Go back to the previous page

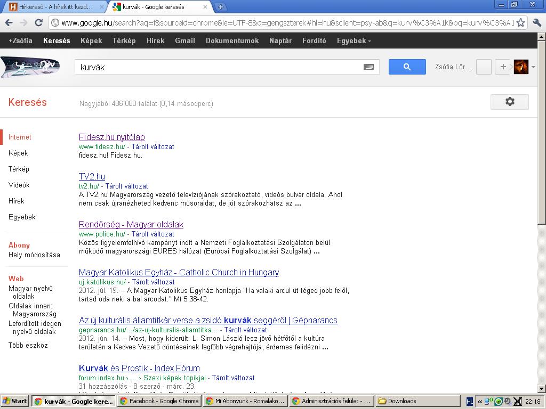[9, 23]
